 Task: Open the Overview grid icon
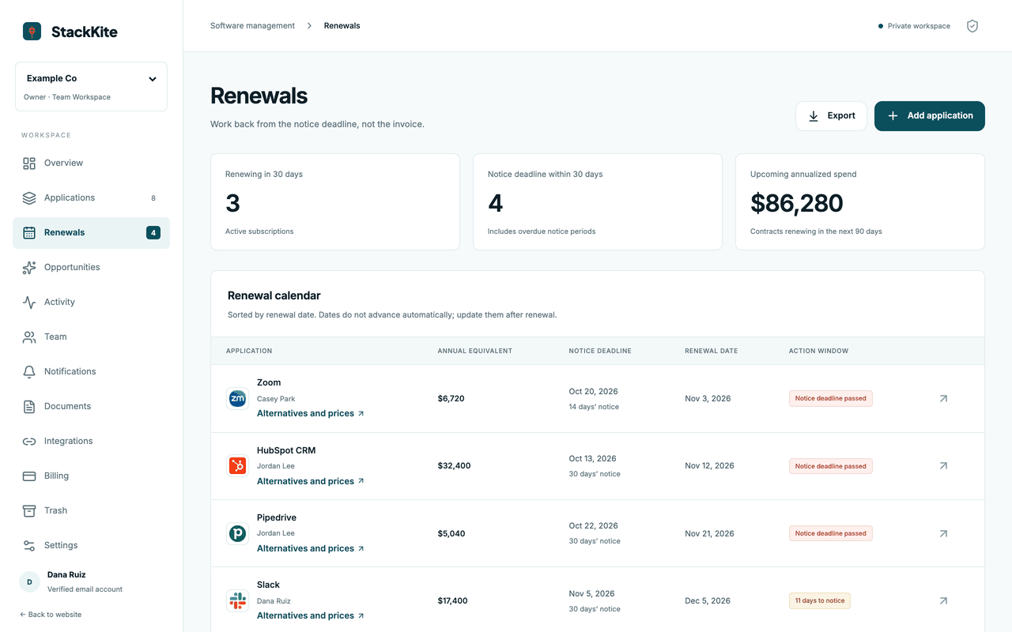[x=29, y=164]
